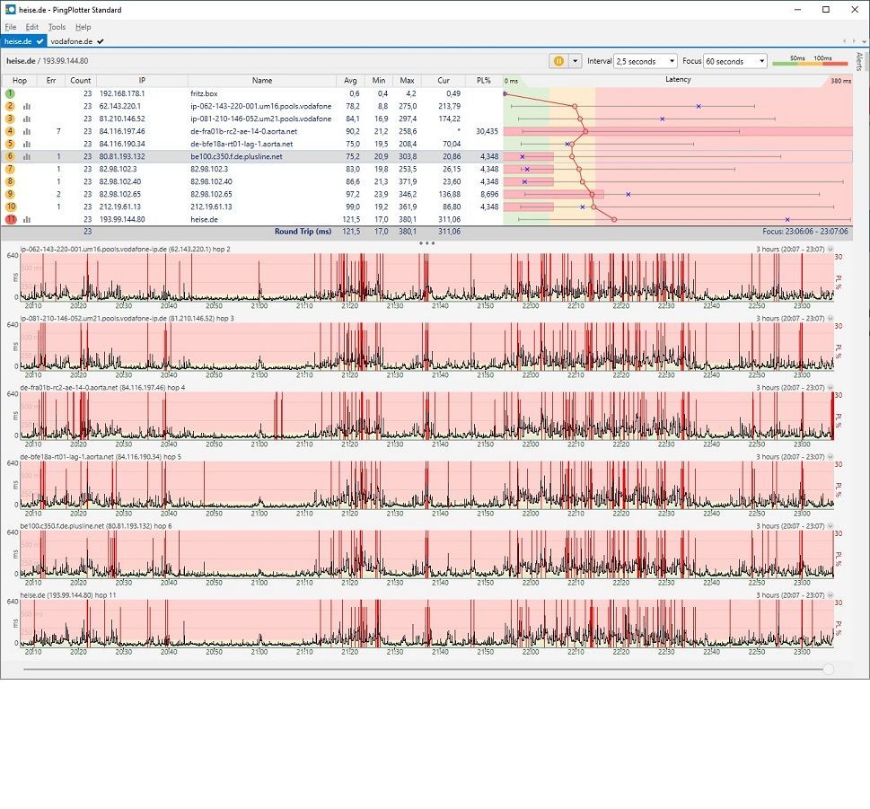This screenshot has width=870, height=809.
Task: Toggle the timeline graph icon for hop 2
Action: click(27, 106)
